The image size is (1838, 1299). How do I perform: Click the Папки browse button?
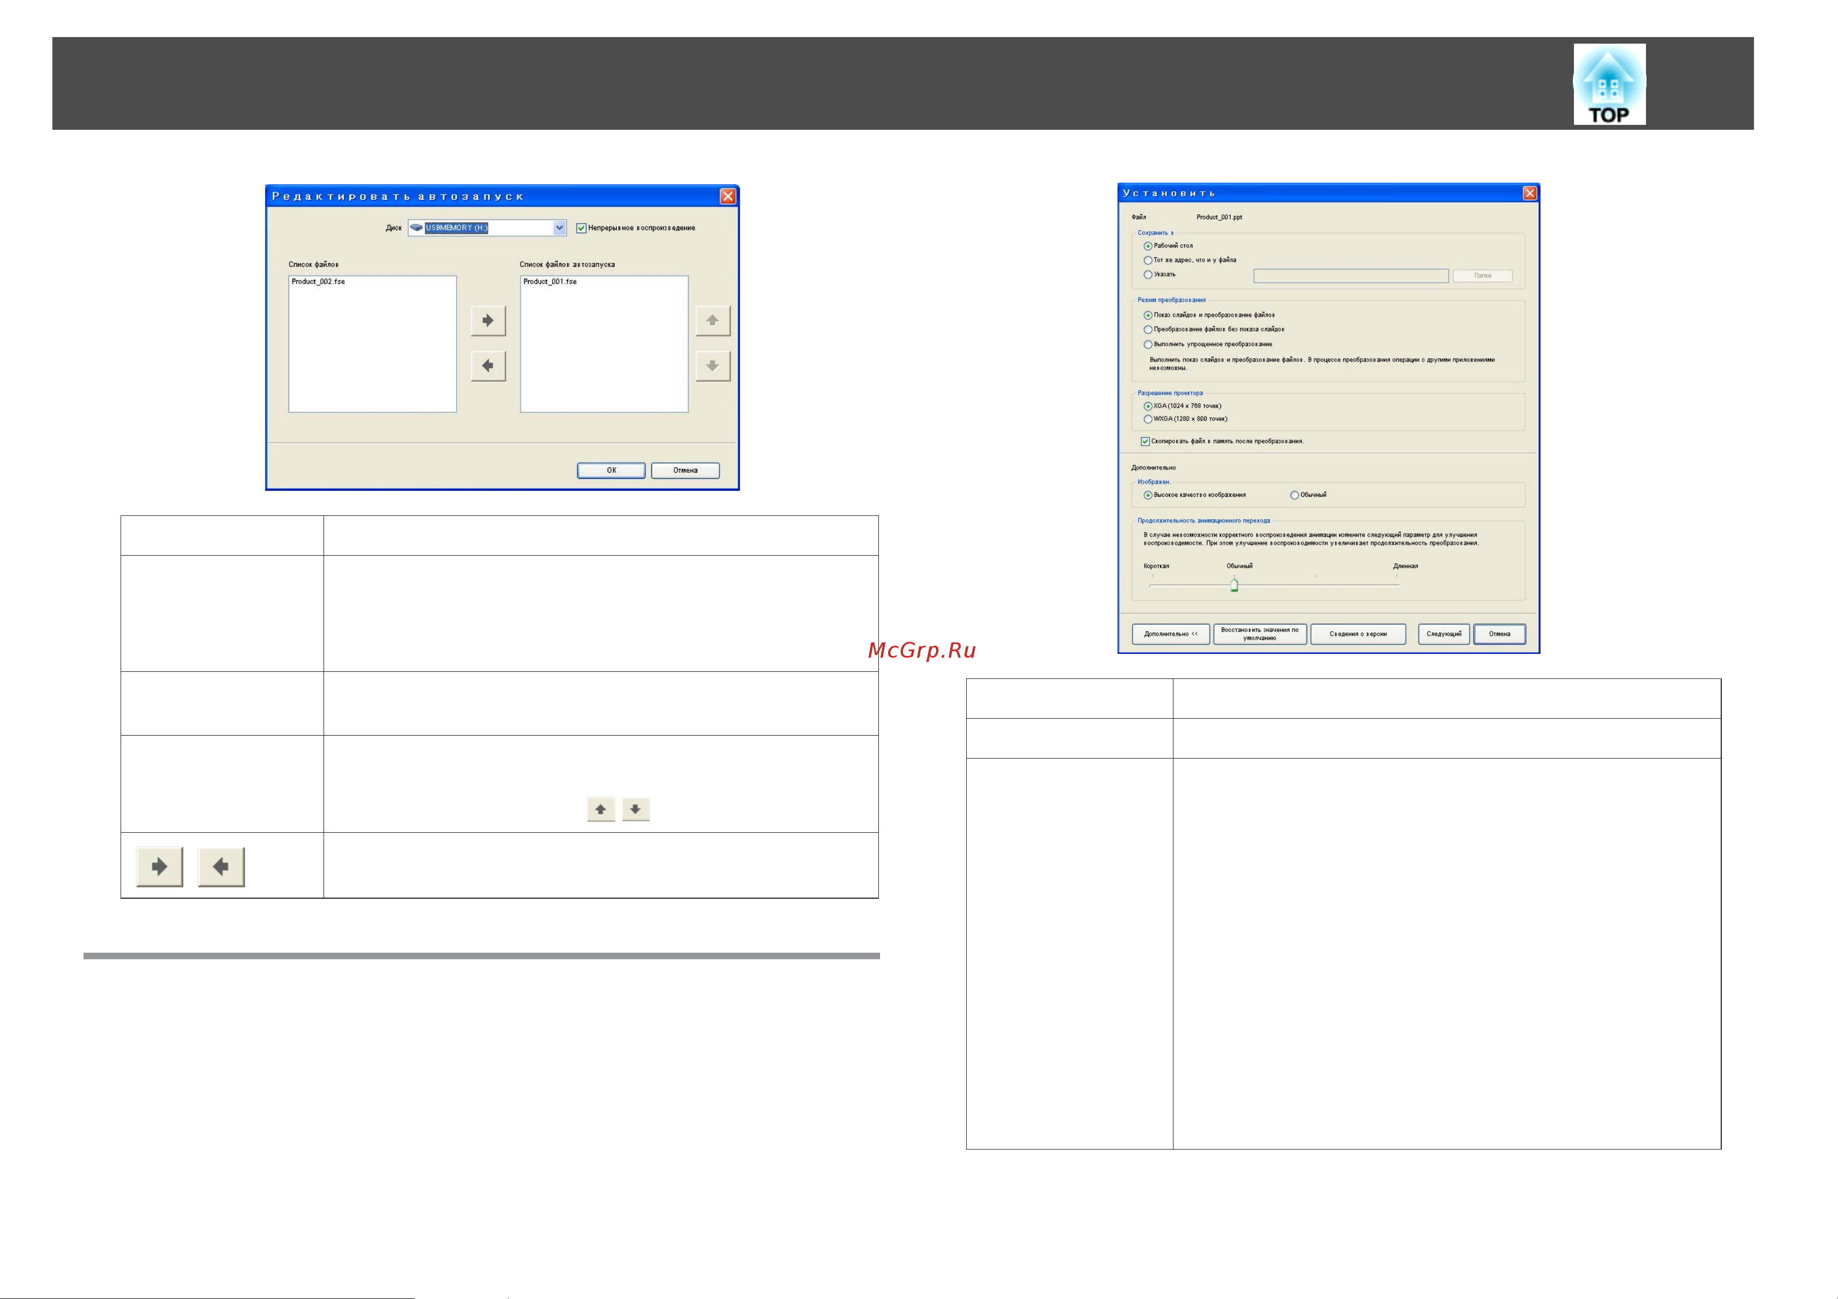pos(1483,275)
